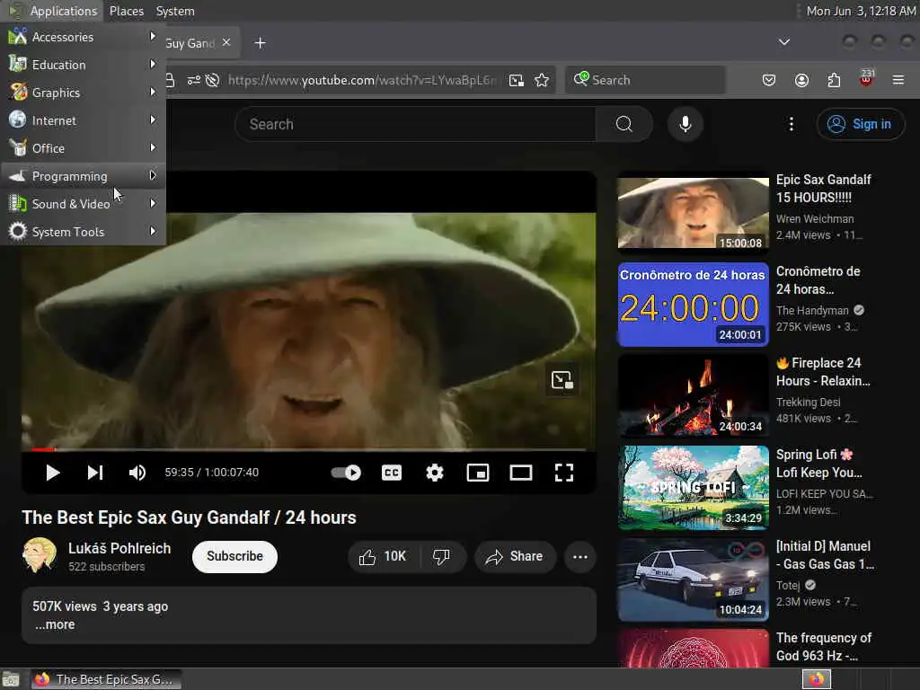Enter fullscreen mode
The image size is (920, 690).
point(564,473)
